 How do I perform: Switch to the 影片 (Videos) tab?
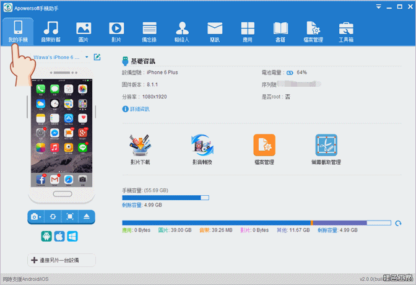[x=116, y=32]
